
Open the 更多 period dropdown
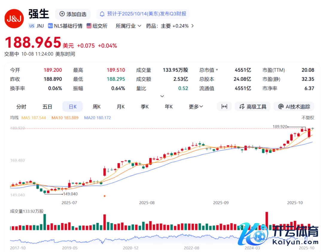click(x=196, y=107)
